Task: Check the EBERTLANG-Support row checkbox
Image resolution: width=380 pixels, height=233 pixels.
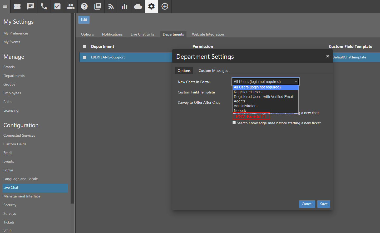Action: (85, 57)
